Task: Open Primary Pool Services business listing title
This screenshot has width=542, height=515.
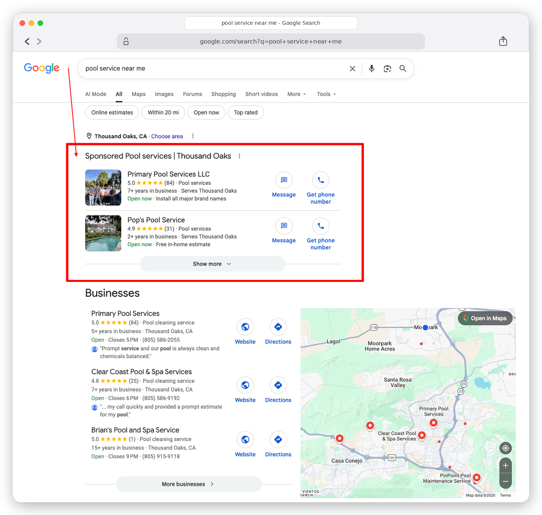Action: tap(125, 313)
